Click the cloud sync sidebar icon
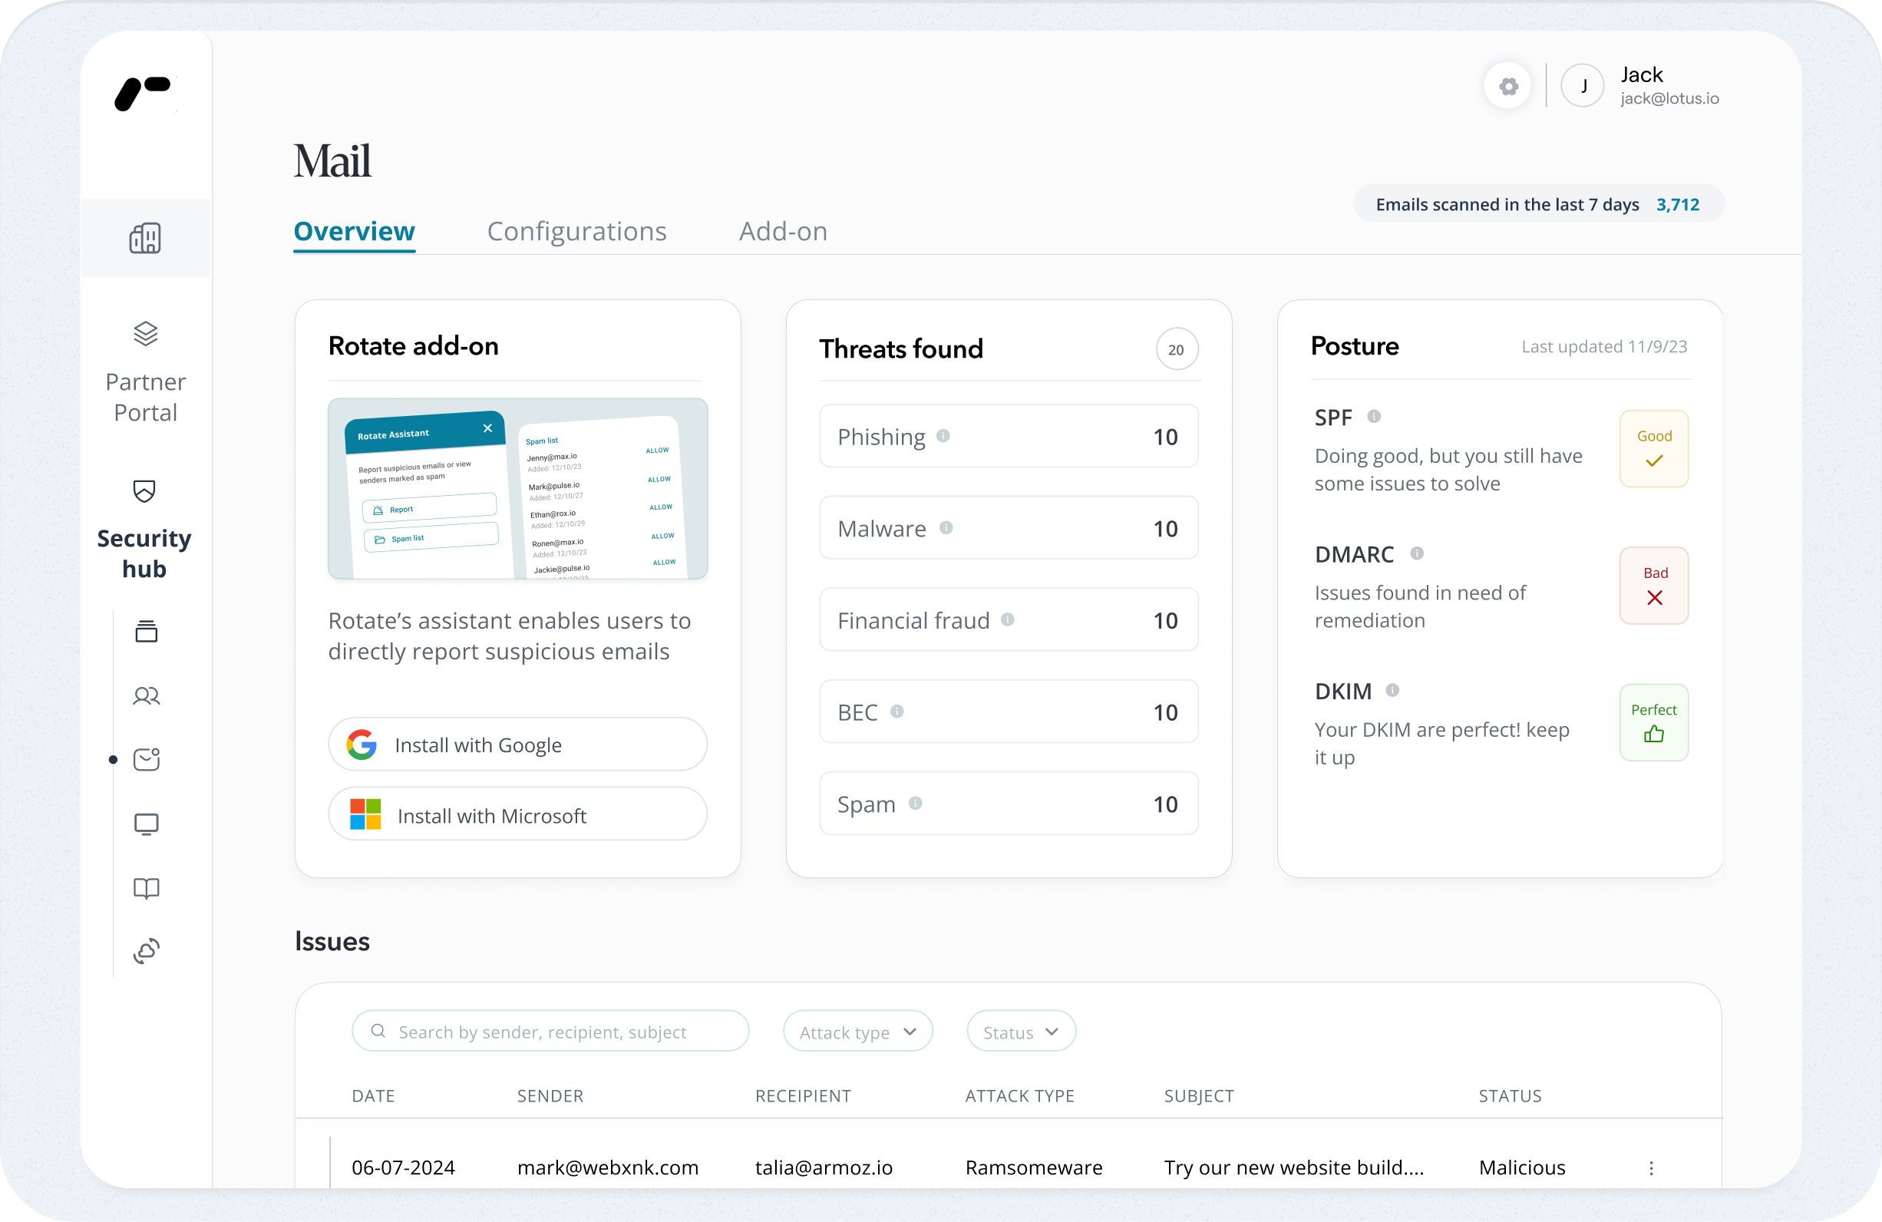 click(147, 951)
